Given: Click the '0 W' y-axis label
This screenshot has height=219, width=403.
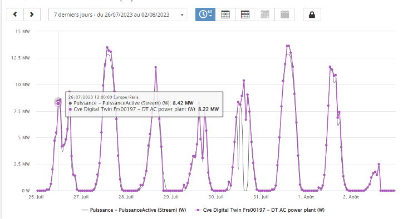Looking at the screenshot, I should point(26,191).
